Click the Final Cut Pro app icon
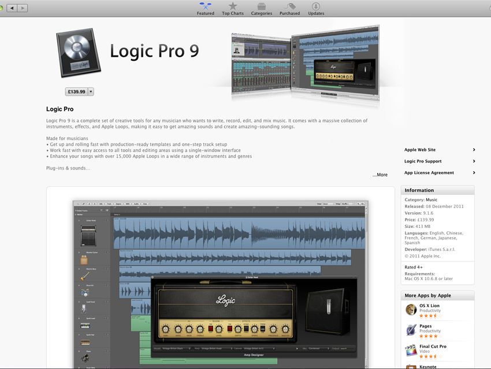 coord(411,350)
